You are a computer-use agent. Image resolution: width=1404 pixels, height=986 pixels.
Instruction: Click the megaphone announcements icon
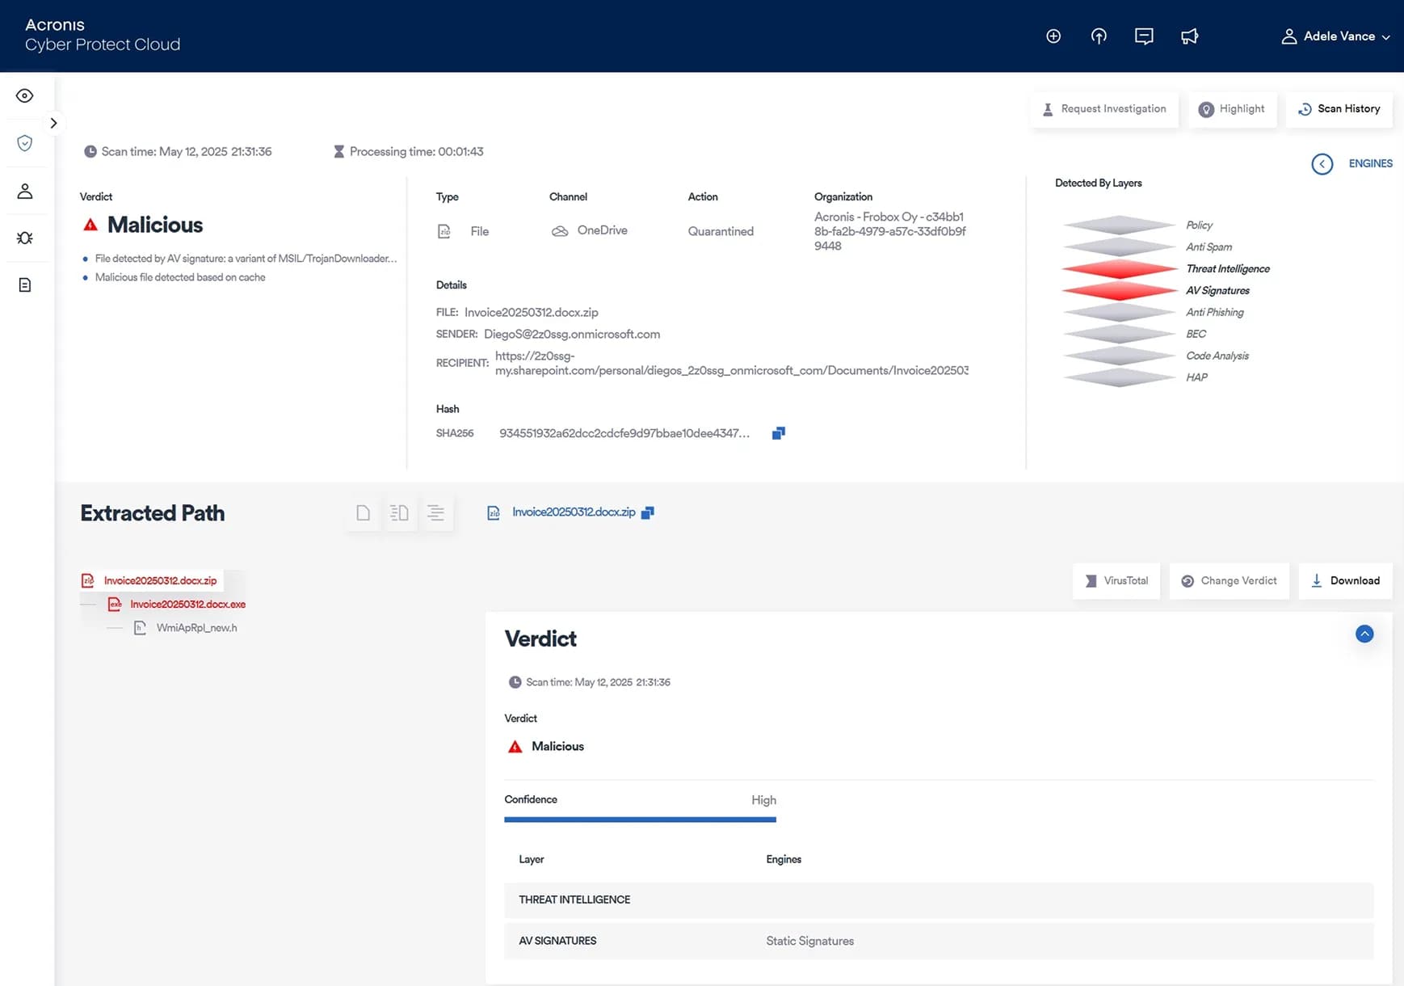tap(1189, 36)
